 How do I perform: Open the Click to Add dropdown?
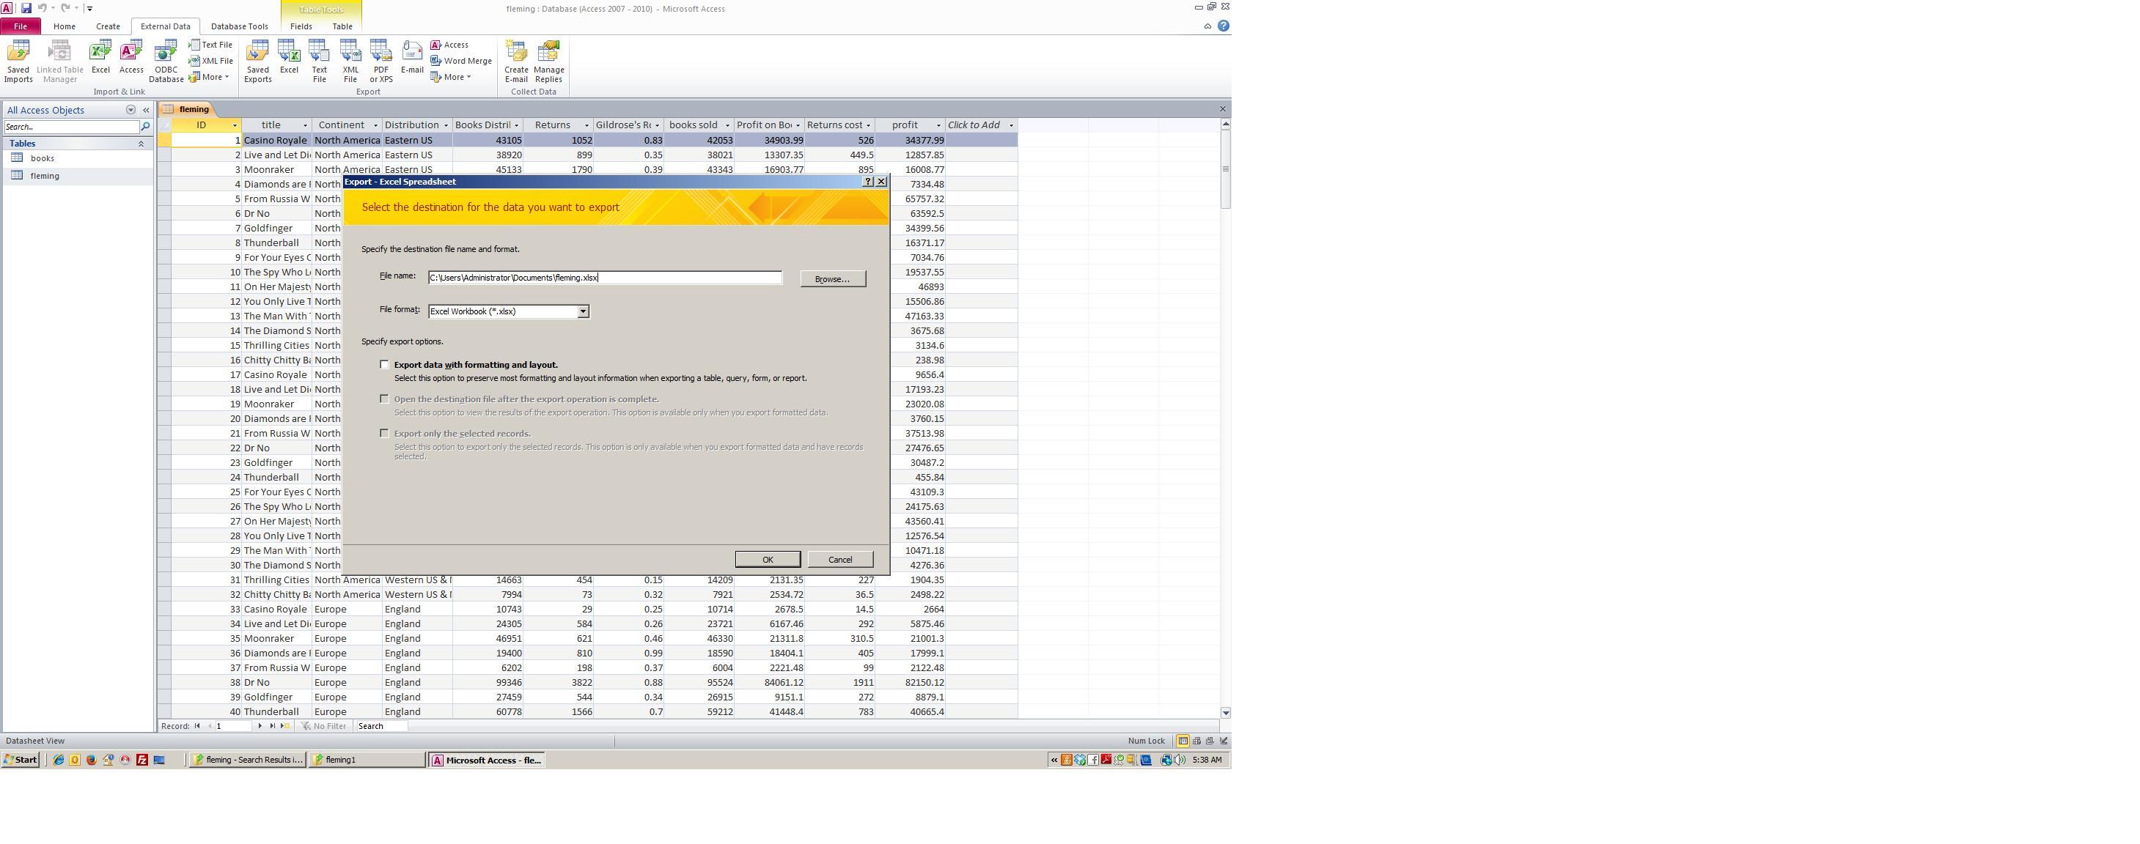[1011, 125]
